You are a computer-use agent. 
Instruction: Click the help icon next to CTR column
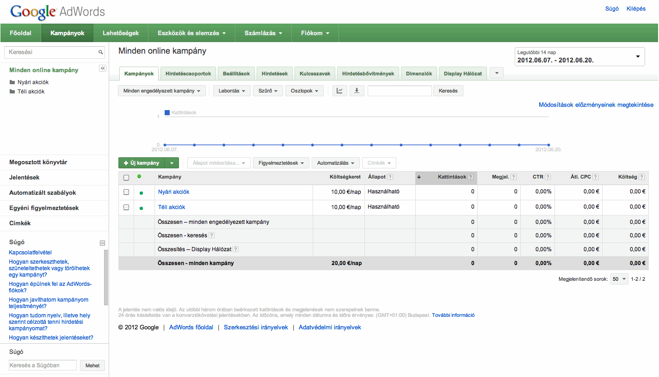(x=548, y=177)
